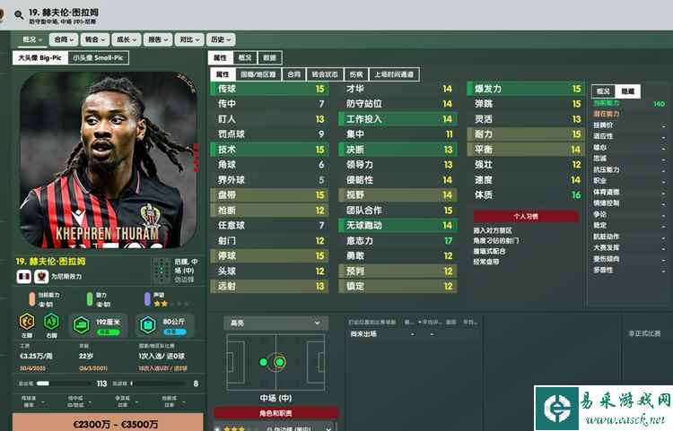Switch to 大头像 Big-Pic view
Image resolution: width=673 pixels, height=431 pixels.
coord(40,57)
